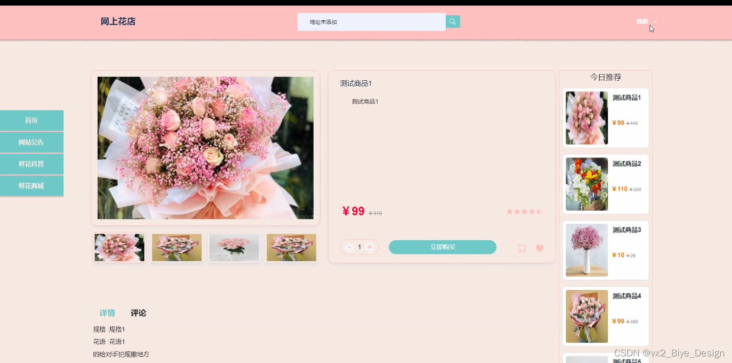Click the ¥110 price of 测试商品2

(620, 189)
